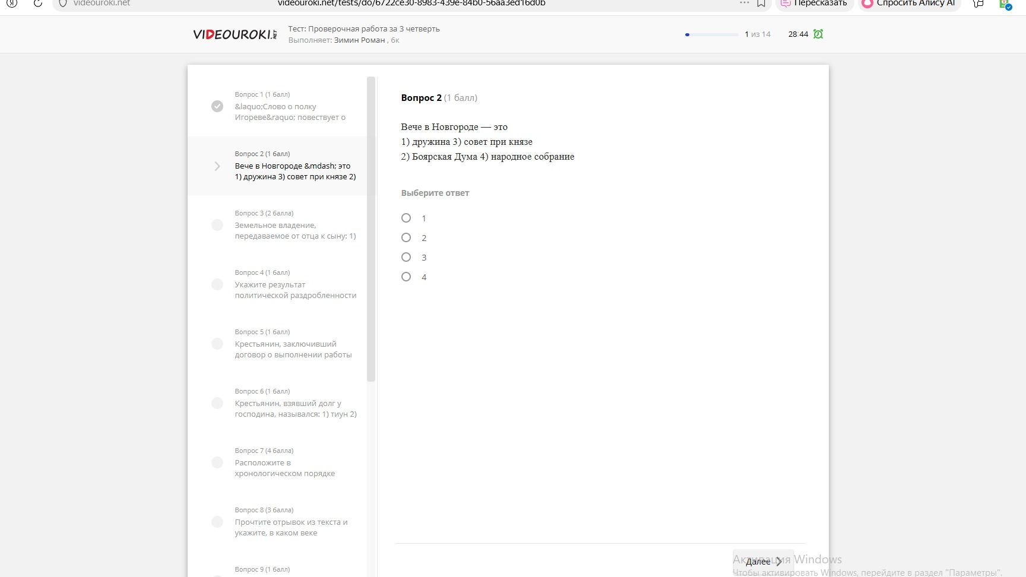
Task: Click the 'Выберите ответ' label
Action: [435, 193]
